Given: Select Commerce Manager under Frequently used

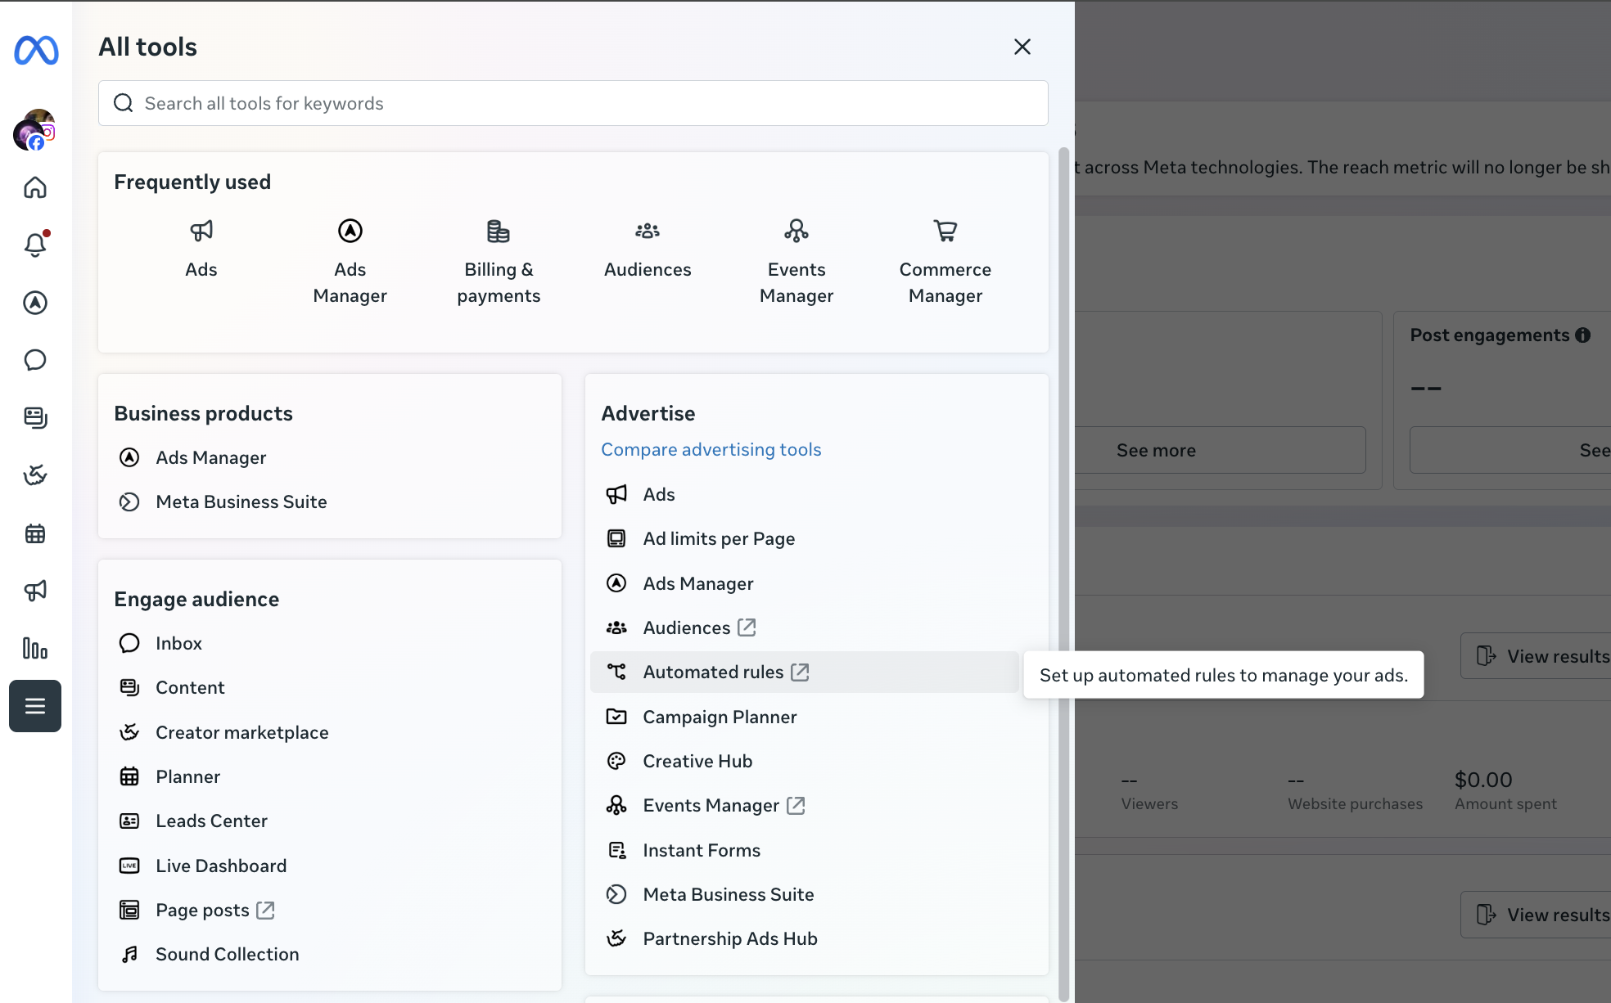Looking at the screenshot, I should point(944,260).
